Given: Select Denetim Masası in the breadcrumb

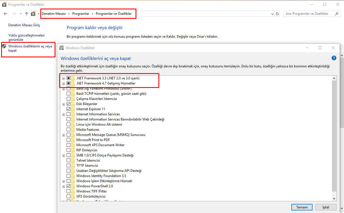Looking at the screenshot, I should [x=54, y=14].
